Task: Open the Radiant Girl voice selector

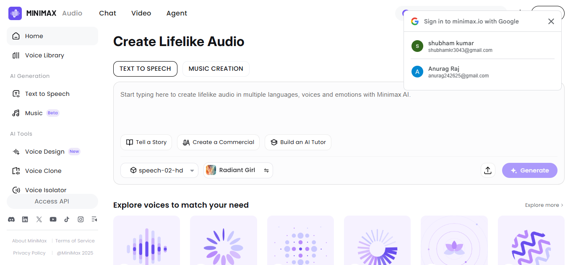Action: coord(238,170)
